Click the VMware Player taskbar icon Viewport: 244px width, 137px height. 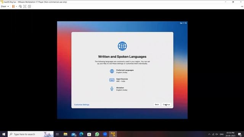point(113,134)
